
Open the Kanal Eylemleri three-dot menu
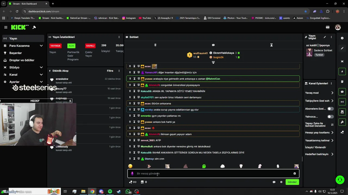point(331,83)
